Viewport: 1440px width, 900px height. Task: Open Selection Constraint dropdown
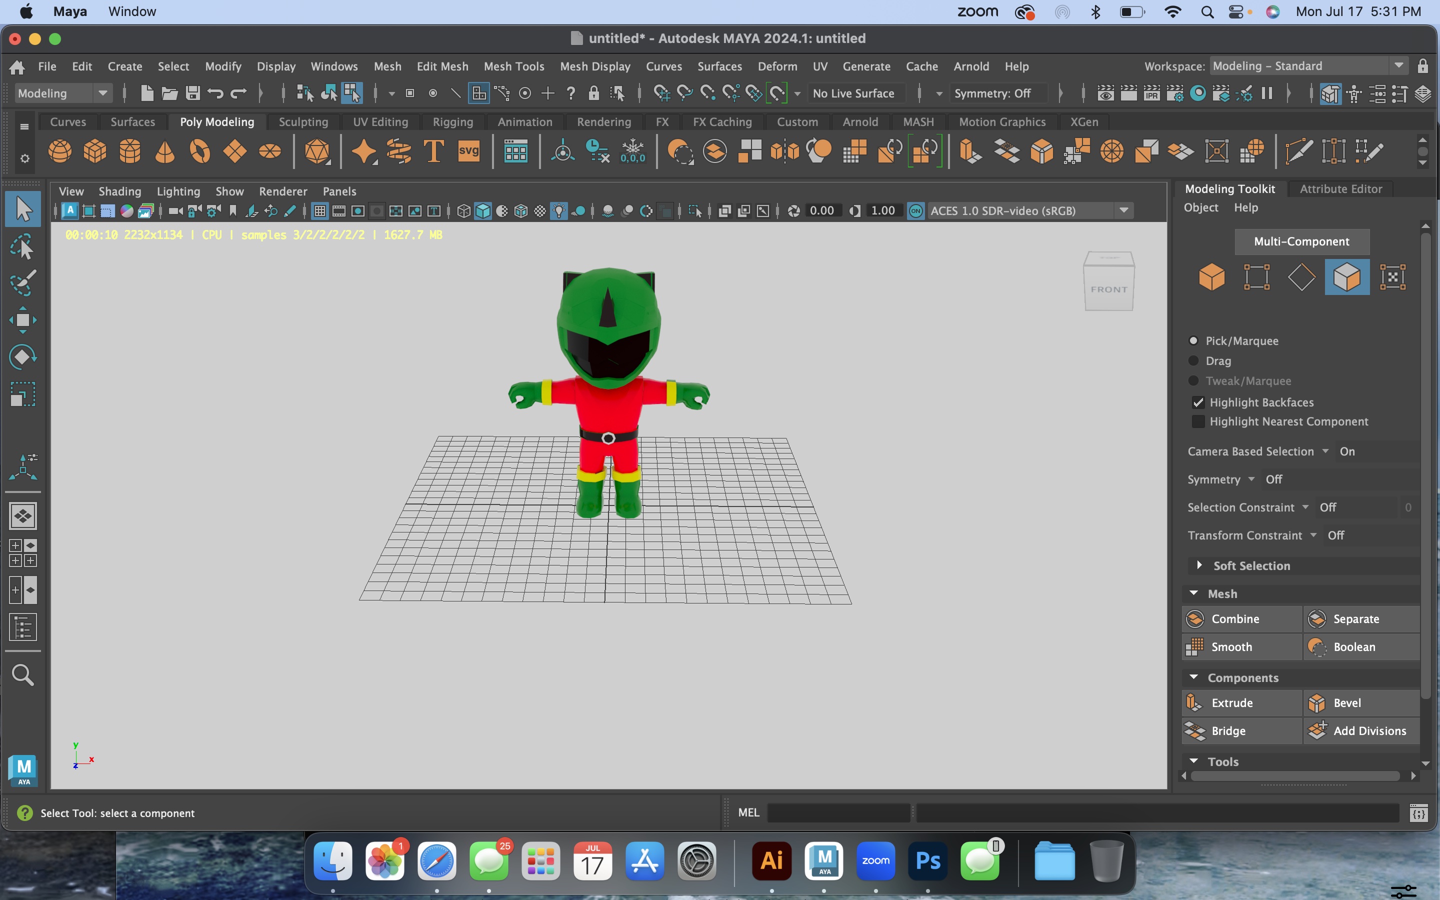(1305, 507)
